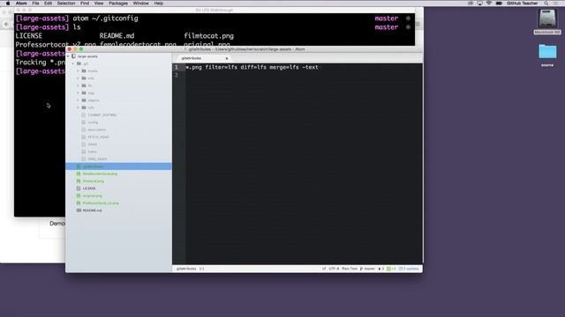Open the Packages menu

pos(118,4)
